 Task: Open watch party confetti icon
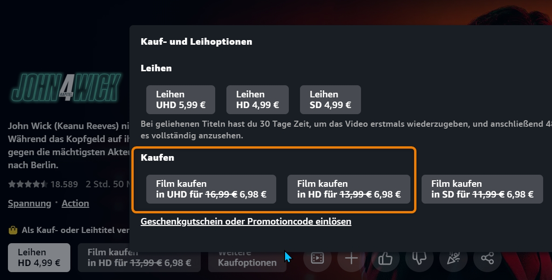pyautogui.click(x=453, y=258)
